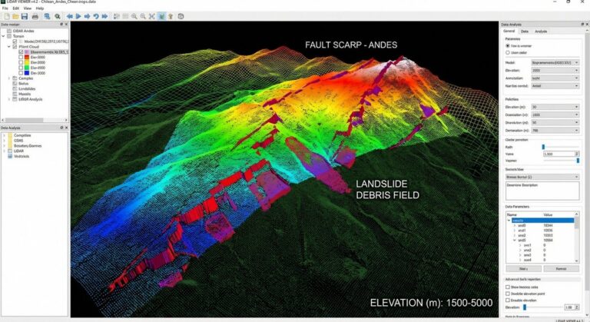Enable the third Advanced checkbox

(508, 300)
